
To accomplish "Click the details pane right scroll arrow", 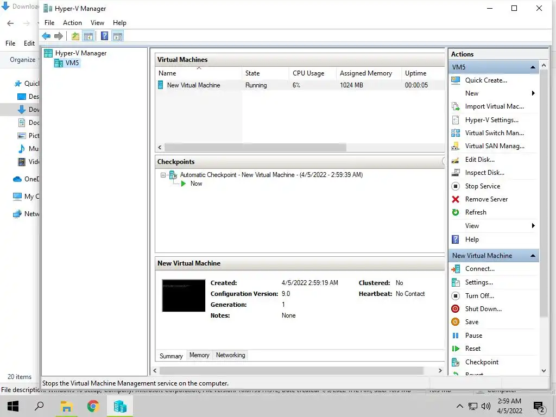I will pos(440,370).
